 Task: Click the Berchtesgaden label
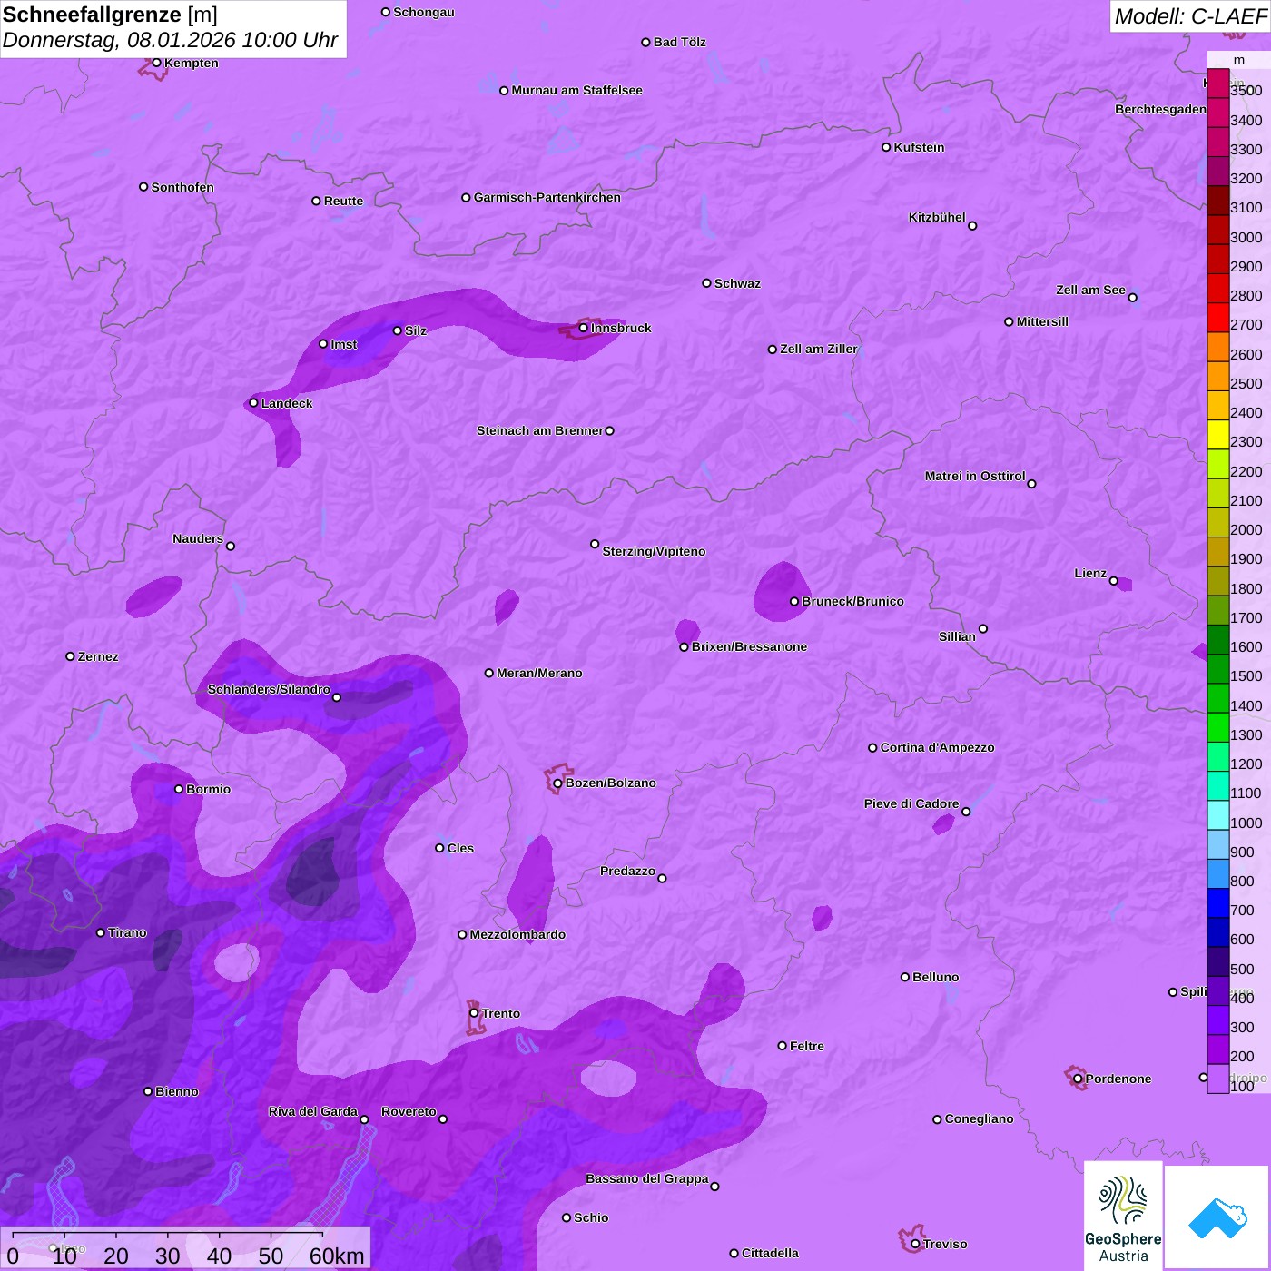[1160, 109]
